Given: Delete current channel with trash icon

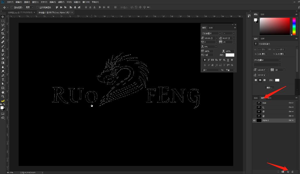Looking at the screenshot, I should [292, 172].
